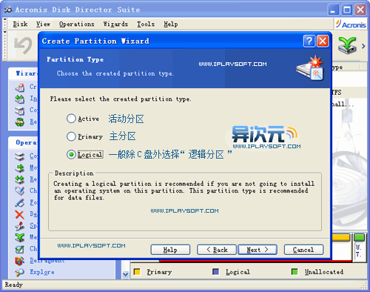Screen dimensions: 370x292
Task: Open the Operations menu
Action: point(77,24)
